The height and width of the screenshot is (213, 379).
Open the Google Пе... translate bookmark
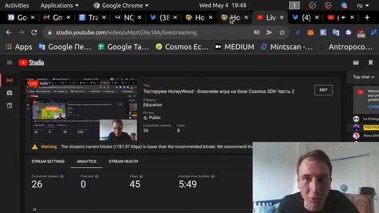pyautogui.click(x=65, y=47)
